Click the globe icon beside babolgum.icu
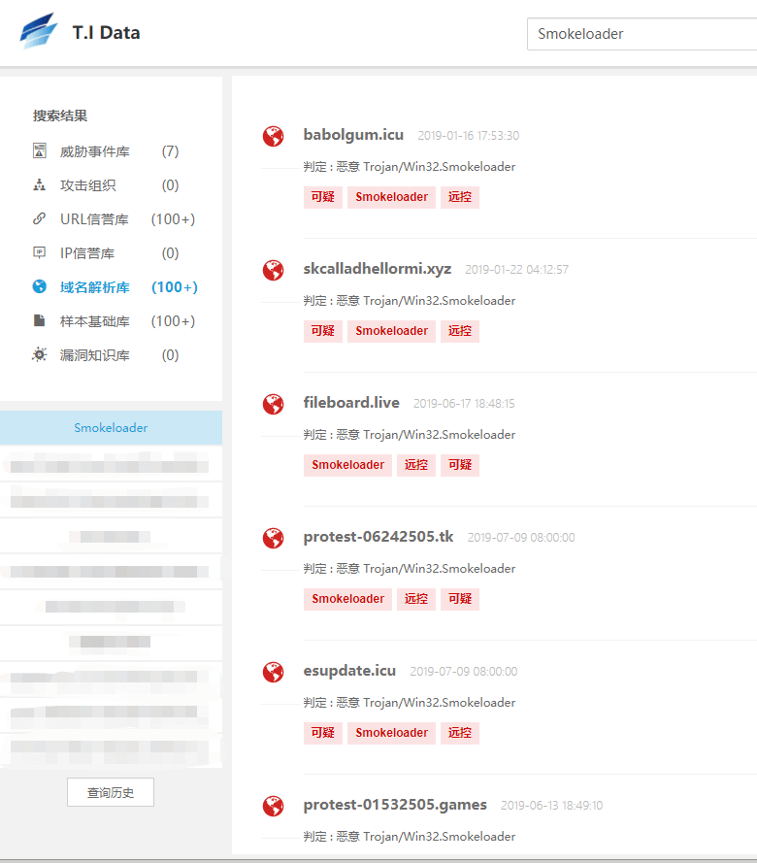The height and width of the screenshot is (863, 757). coord(274,136)
